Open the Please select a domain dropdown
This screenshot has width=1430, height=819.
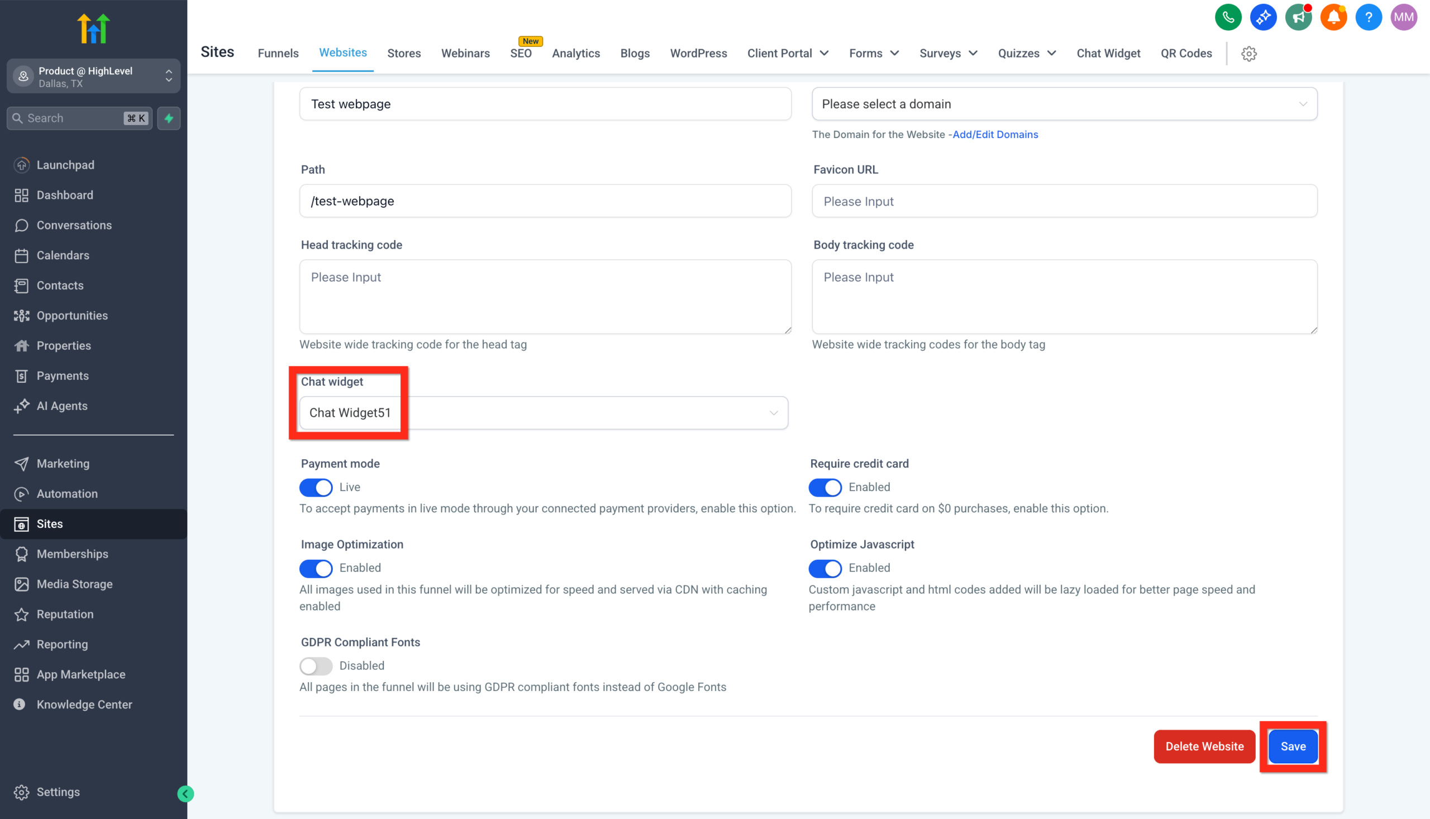[1064, 104]
